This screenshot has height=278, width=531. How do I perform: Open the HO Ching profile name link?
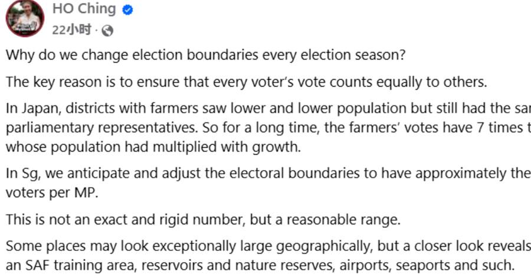click(x=86, y=9)
